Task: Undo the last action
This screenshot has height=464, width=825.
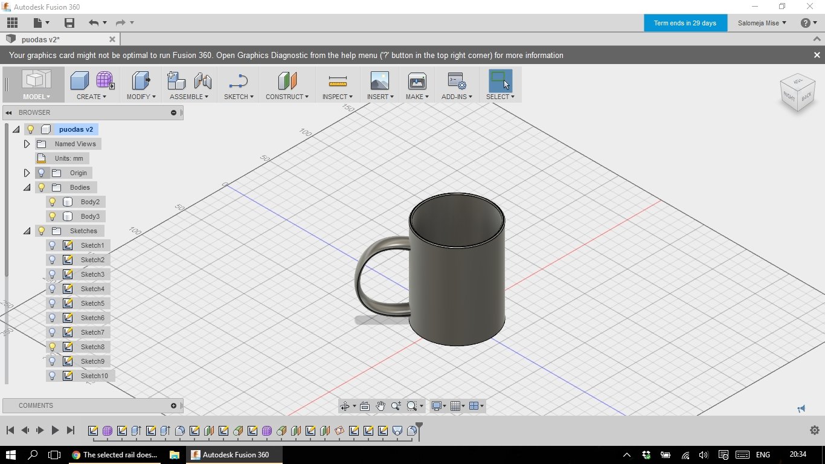Action: click(93, 23)
